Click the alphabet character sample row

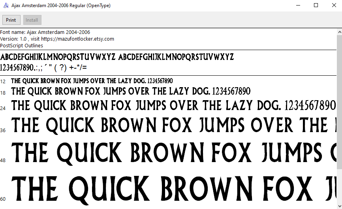point(117,57)
